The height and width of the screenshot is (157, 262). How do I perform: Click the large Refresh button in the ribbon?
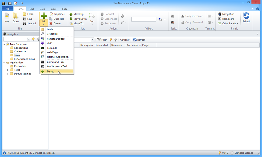(x=246, y=18)
